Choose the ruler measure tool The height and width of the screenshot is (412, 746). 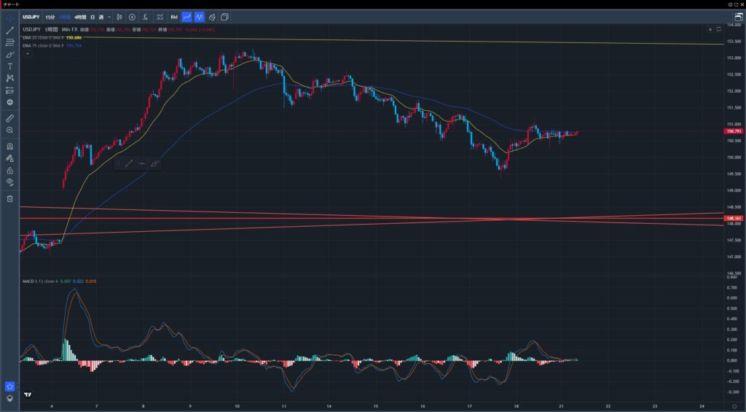click(x=10, y=117)
